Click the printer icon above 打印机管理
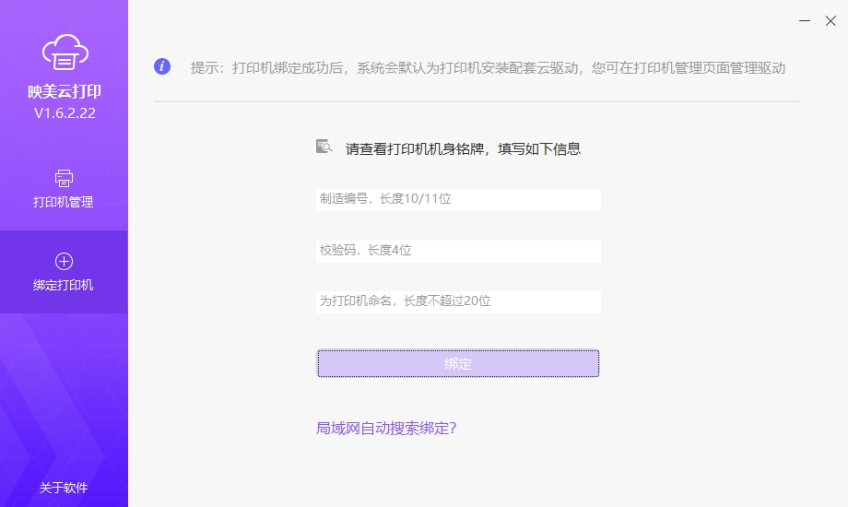 (64, 178)
